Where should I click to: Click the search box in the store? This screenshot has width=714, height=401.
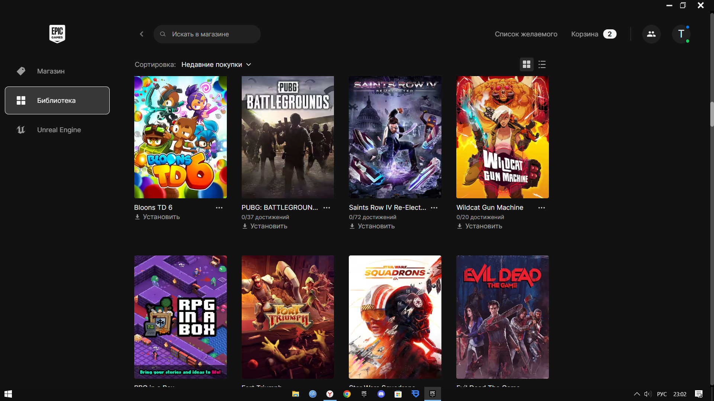207,34
